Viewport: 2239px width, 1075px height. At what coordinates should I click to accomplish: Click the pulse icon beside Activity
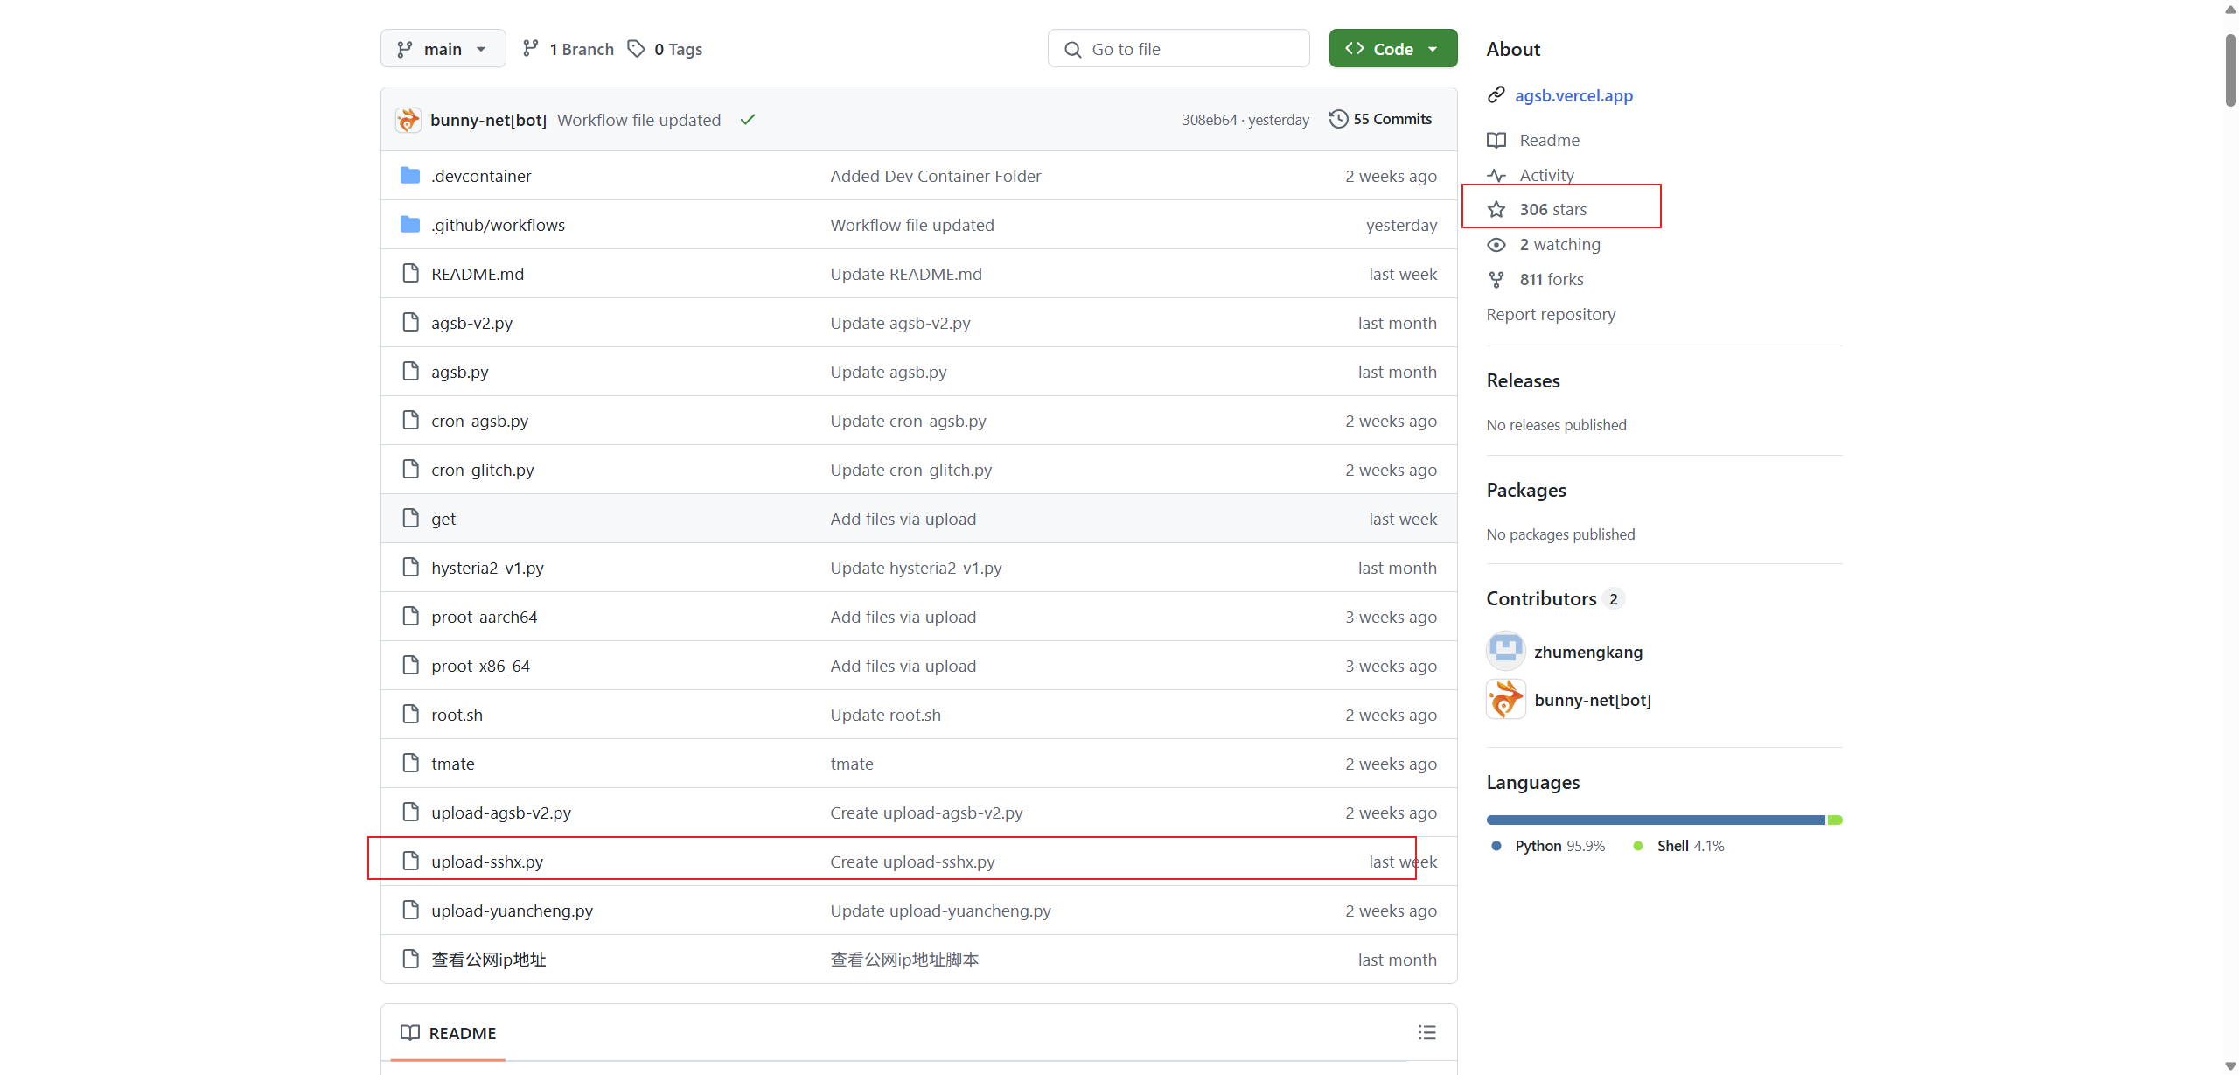click(1496, 175)
